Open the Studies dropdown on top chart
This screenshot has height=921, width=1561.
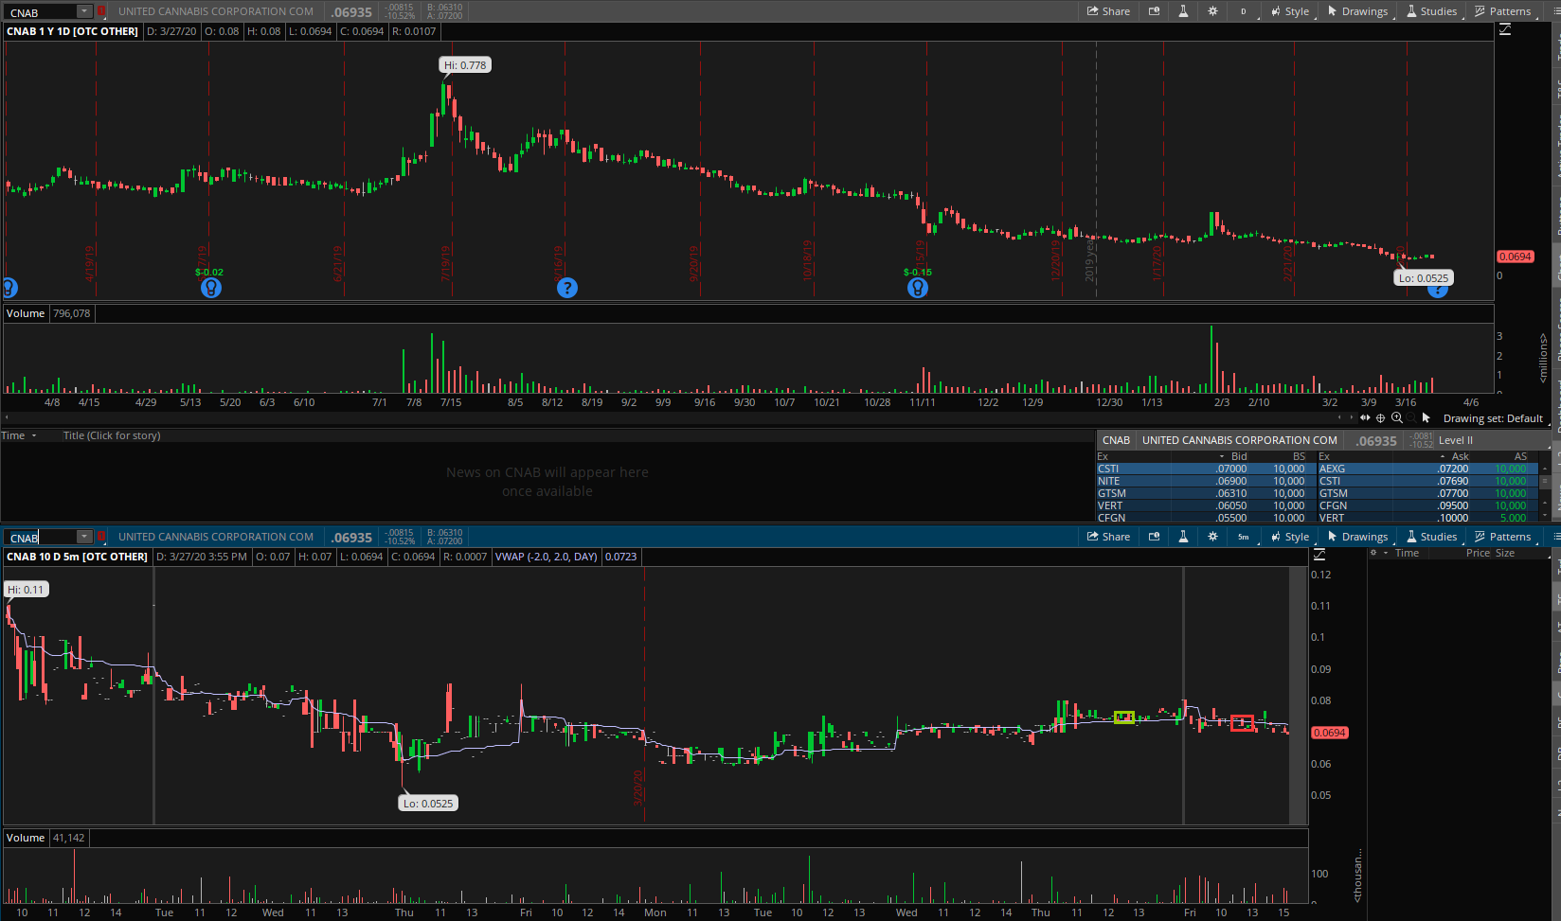click(x=1431, y=11)
